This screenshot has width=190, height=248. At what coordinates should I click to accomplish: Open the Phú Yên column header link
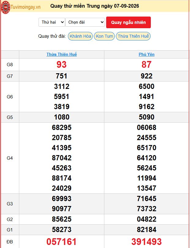click(x=147, y=54)
